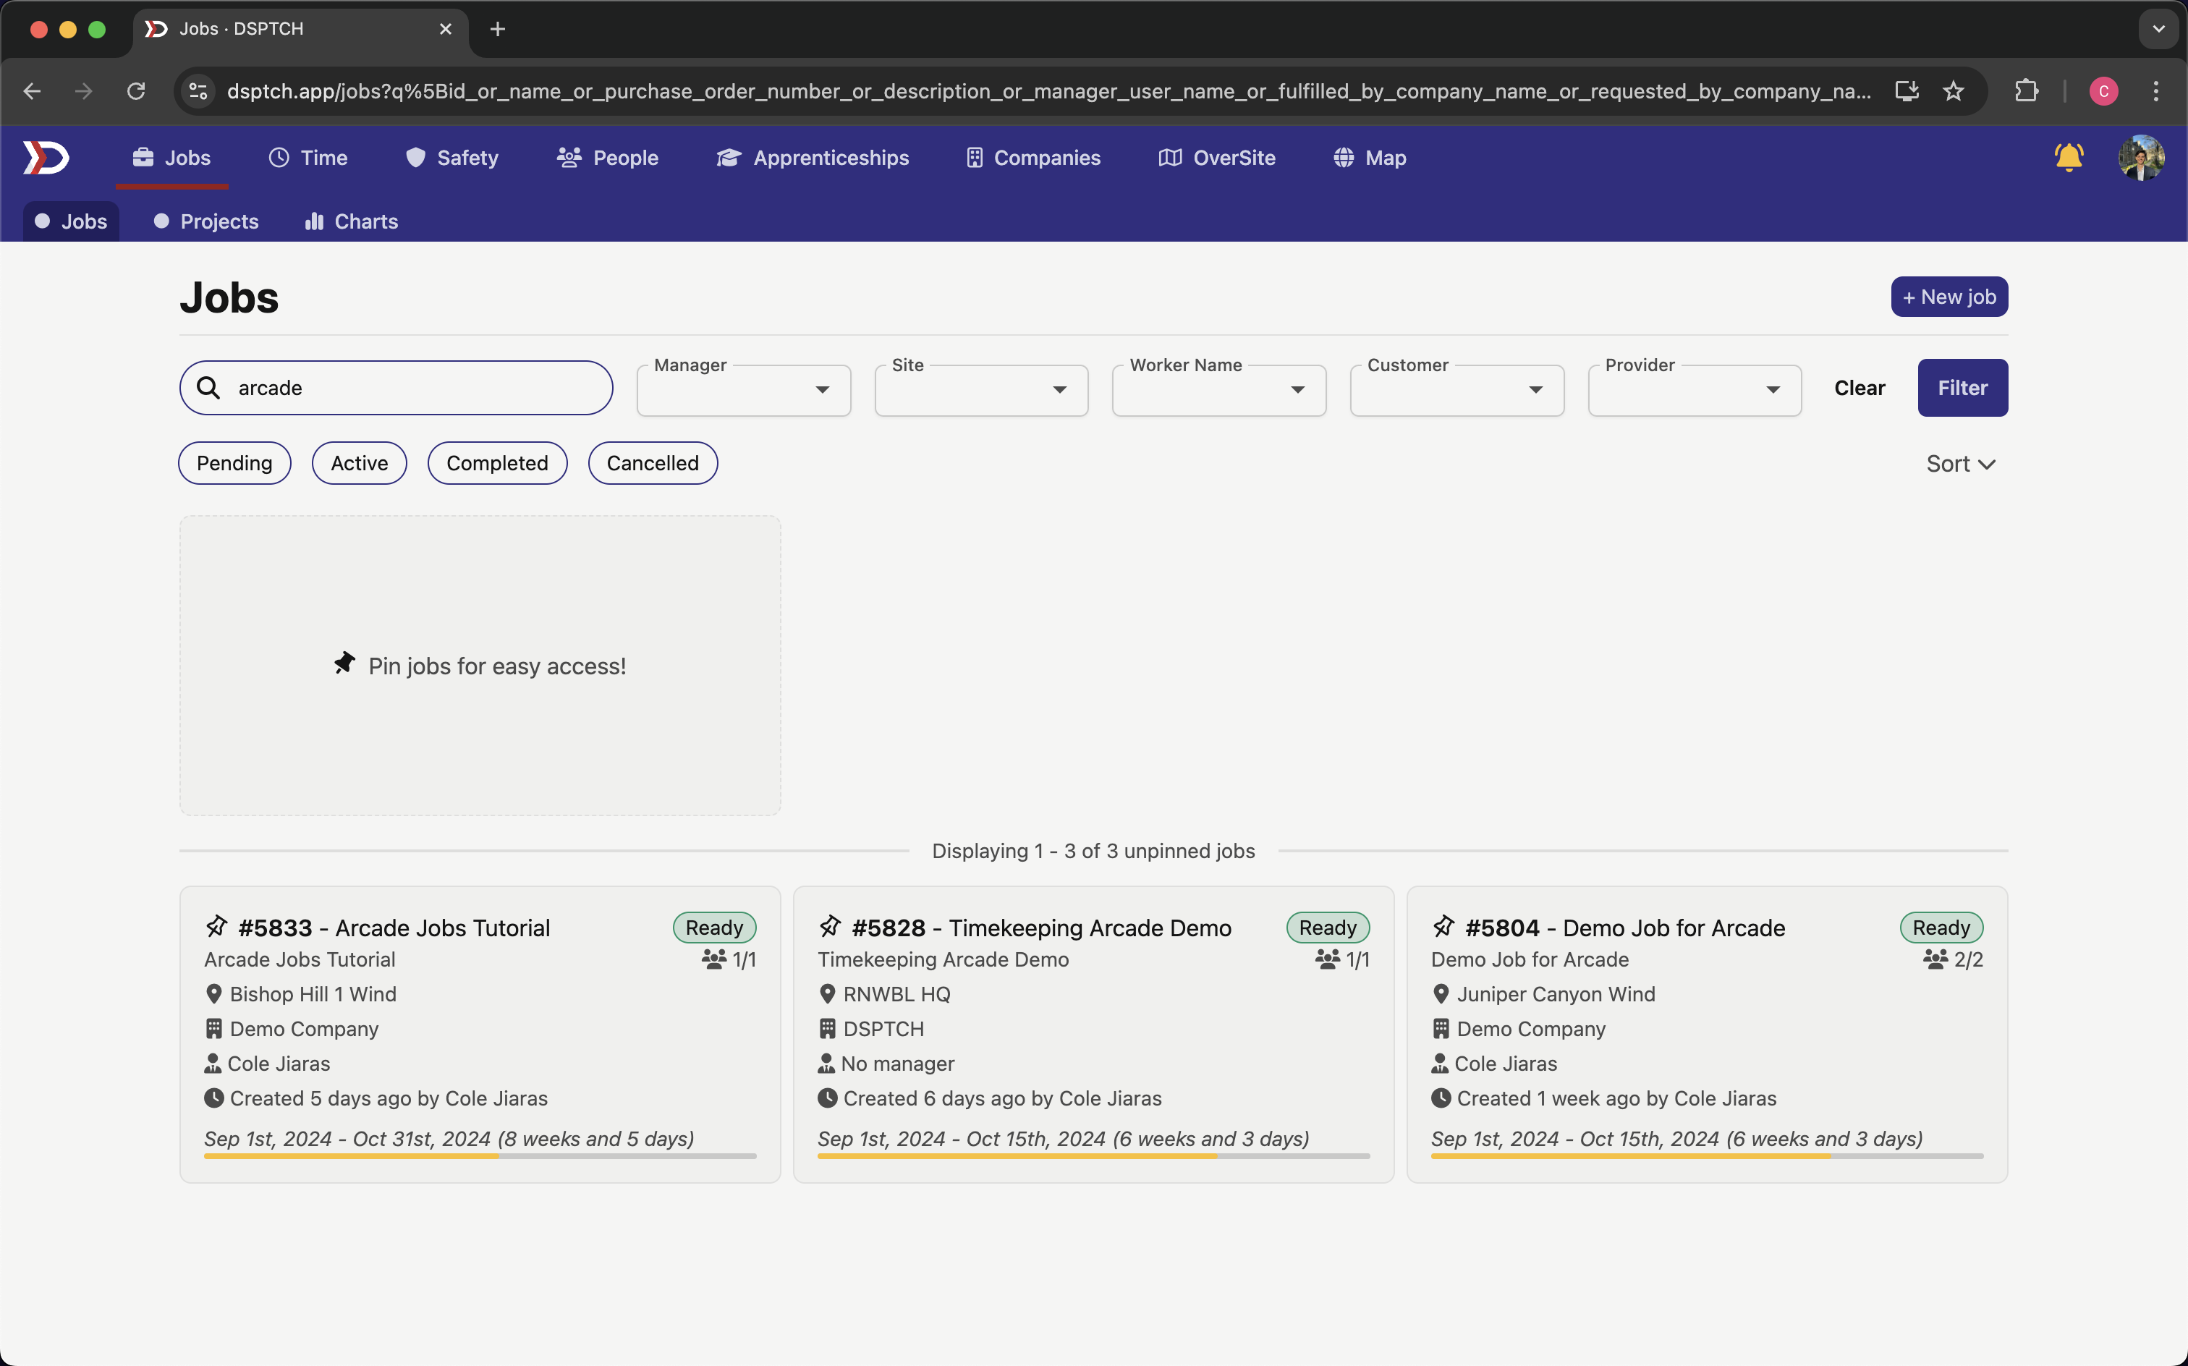Open the Safety section

[451, 158]
